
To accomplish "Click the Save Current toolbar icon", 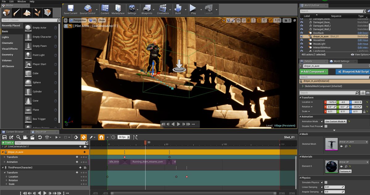I will point(70,9).
